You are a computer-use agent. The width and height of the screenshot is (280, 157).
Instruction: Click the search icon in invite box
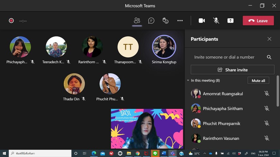[269, 57]
